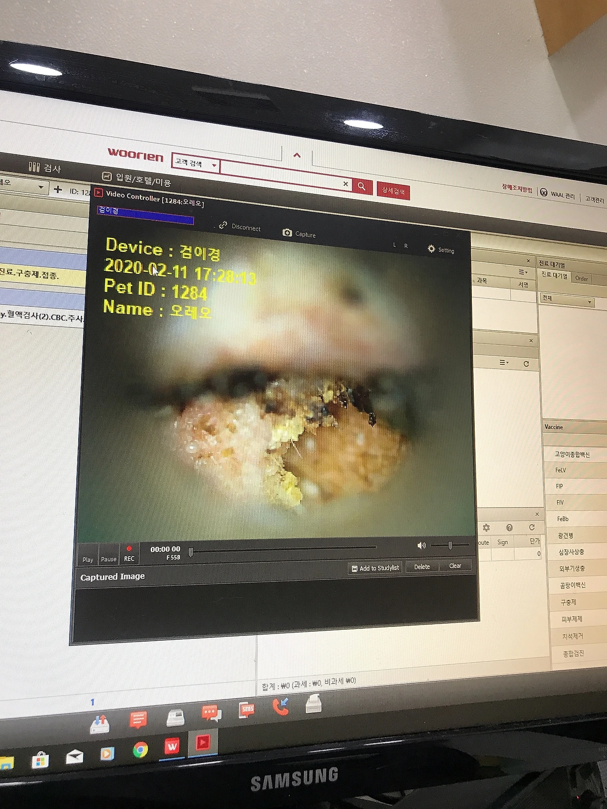Click the incoming call phone icon
Screen dimensions: 607x809
tap(280, 707)
